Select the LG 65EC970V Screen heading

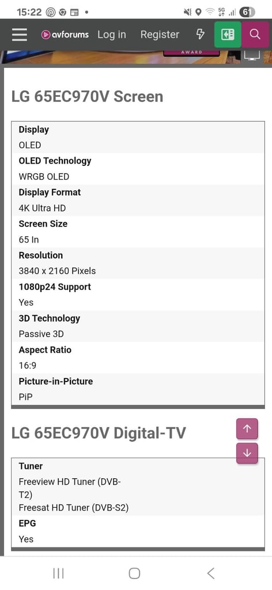tap(87, 97)
